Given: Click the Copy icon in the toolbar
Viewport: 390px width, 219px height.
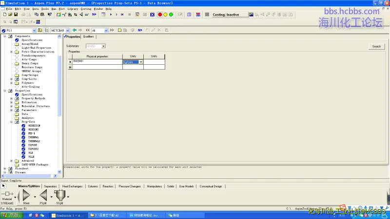Looking at the screenshot, I should pyautogui.click(x=36, y=15).
